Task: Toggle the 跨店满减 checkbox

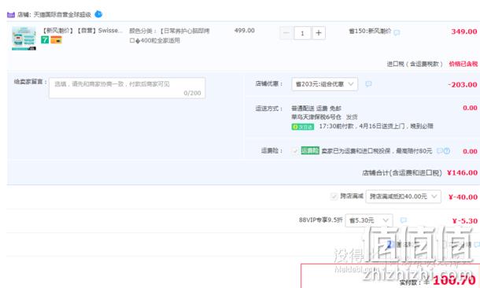Action: point(334,196)
